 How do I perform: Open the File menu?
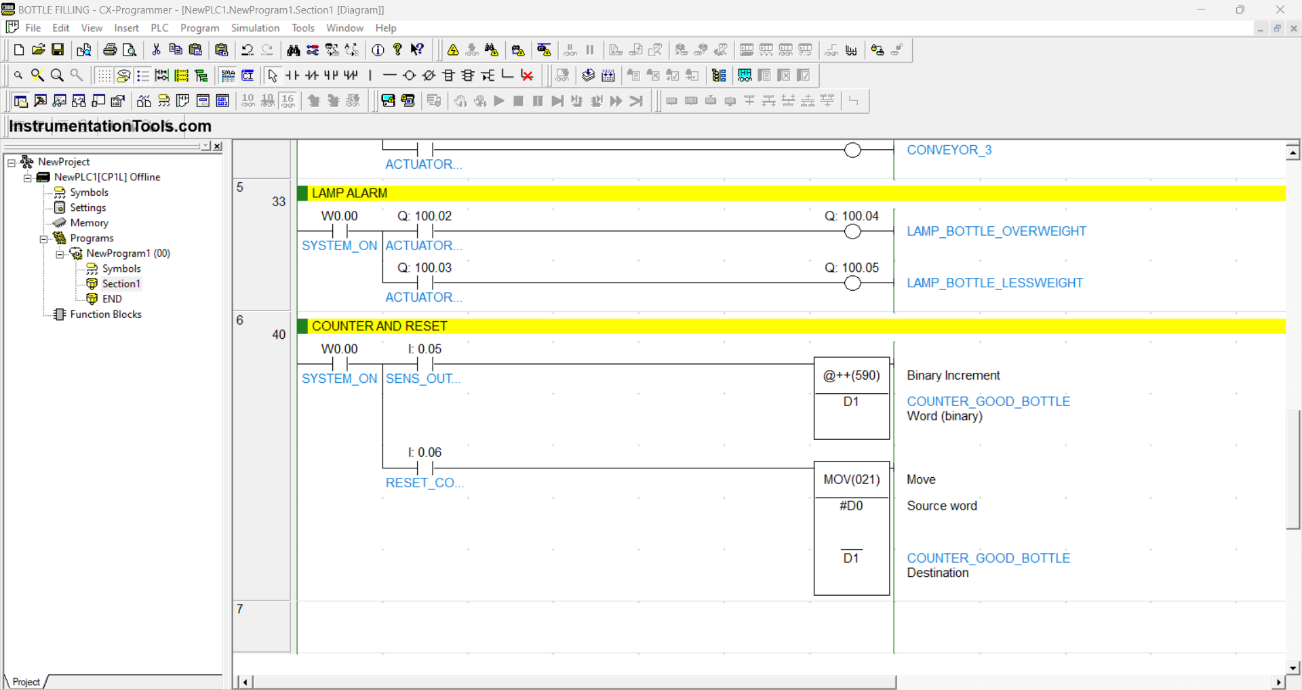[33, 28]
